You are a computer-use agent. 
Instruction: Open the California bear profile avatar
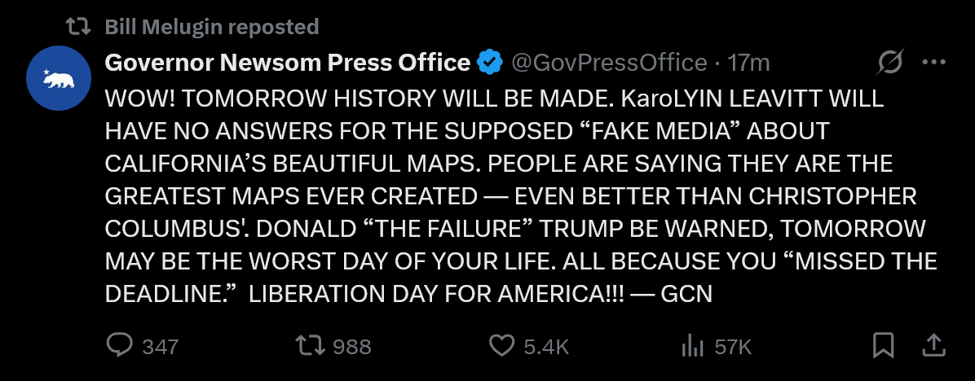click(59, 78)
